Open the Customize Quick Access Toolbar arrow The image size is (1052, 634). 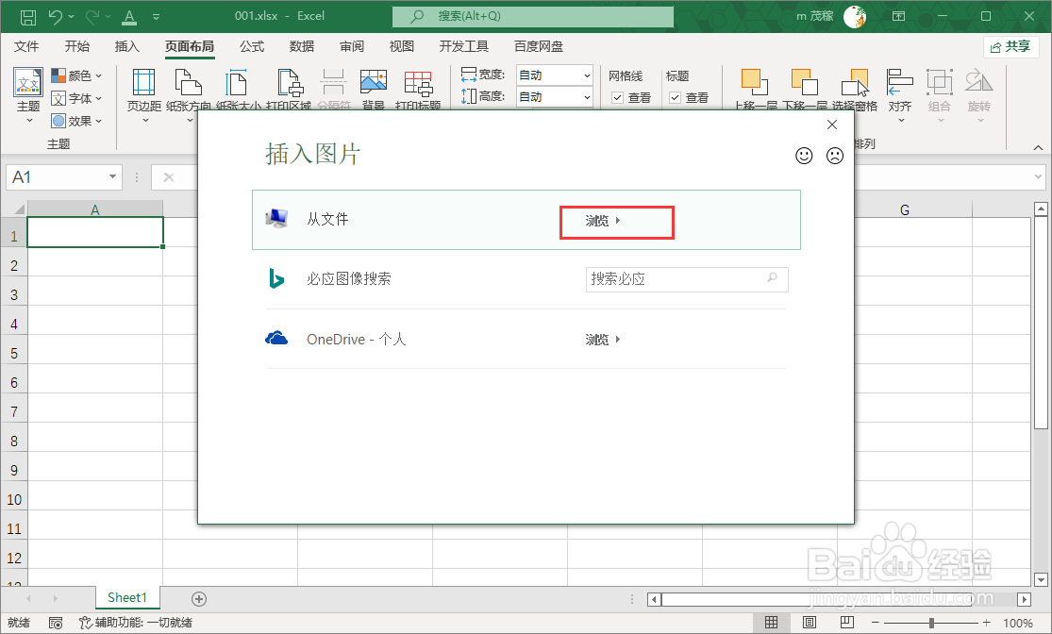(157, 17)
